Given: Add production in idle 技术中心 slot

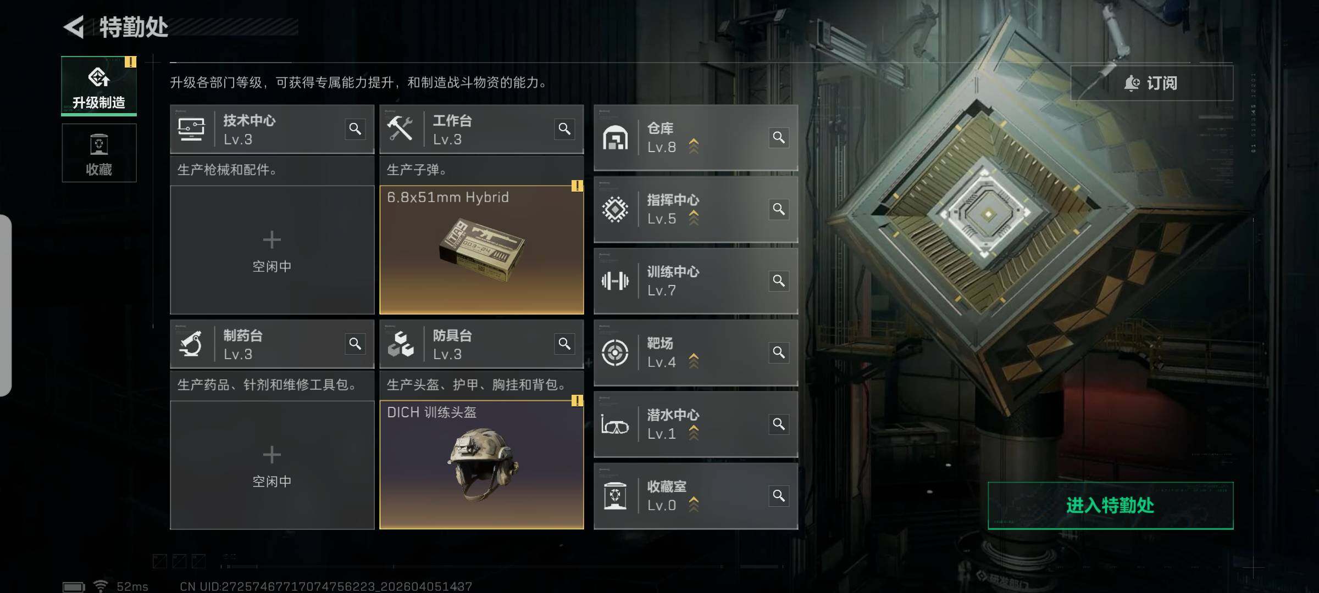Looking at the screenshot, I should [x=272, y=250].
